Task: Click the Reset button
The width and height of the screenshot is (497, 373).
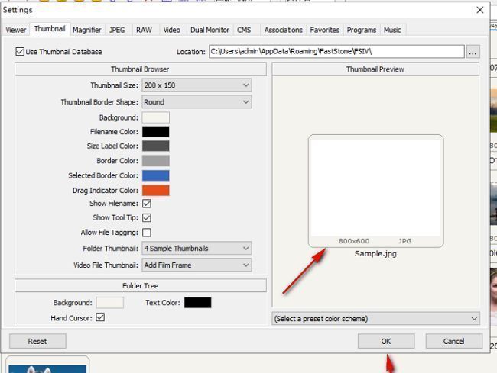Action: 37,341
